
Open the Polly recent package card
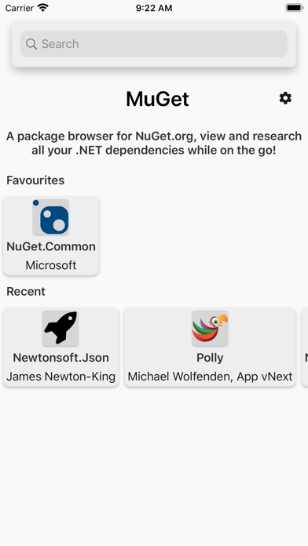210,347
